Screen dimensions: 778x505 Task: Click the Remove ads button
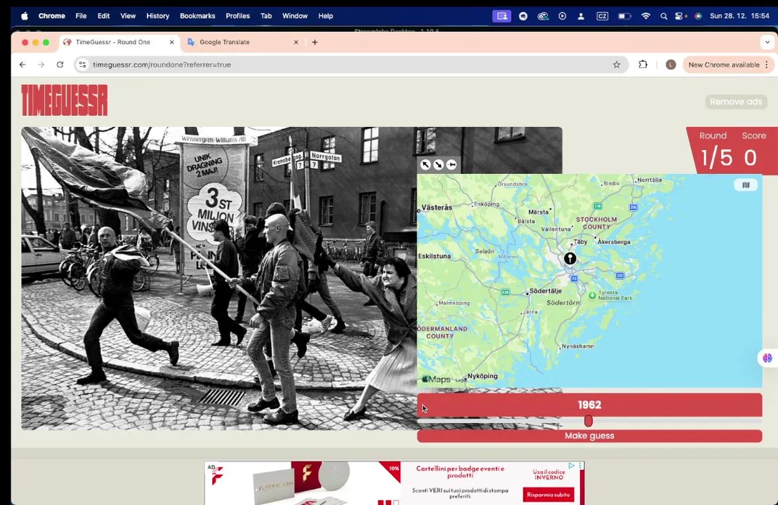(x=736, y=102)
